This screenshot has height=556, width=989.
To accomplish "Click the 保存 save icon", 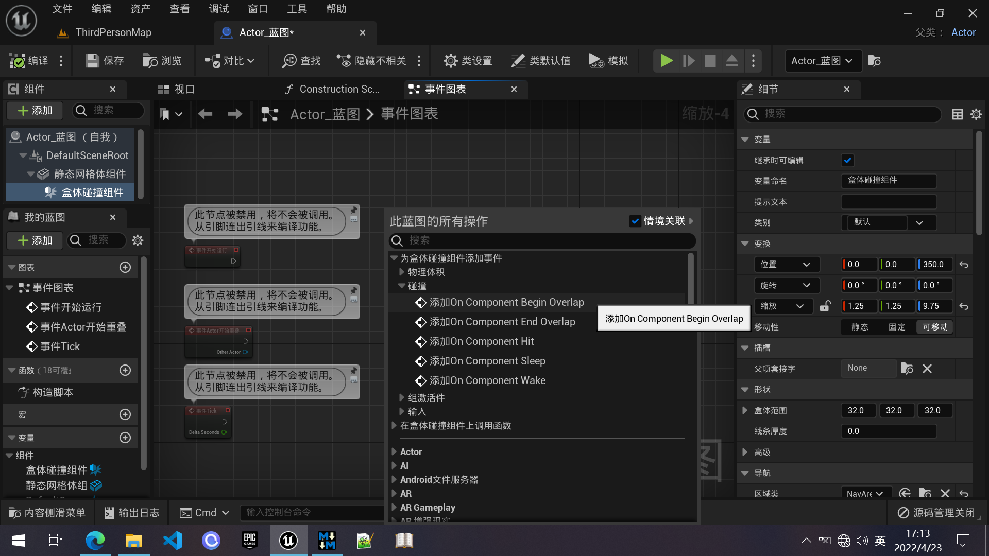I will 92,60.
